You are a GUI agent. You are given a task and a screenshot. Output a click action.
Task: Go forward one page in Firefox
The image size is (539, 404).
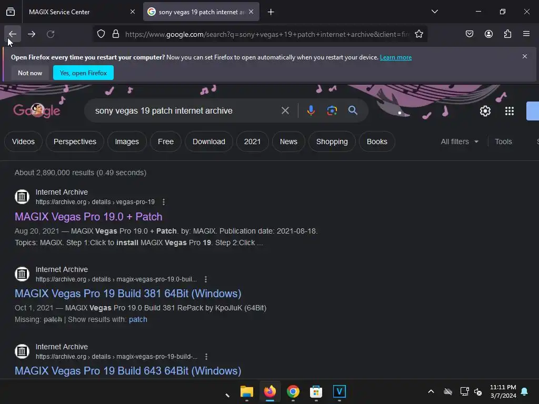point(32,34)
